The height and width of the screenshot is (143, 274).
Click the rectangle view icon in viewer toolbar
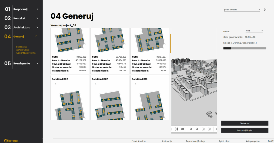pyautogui.click(x=183, y=129)
